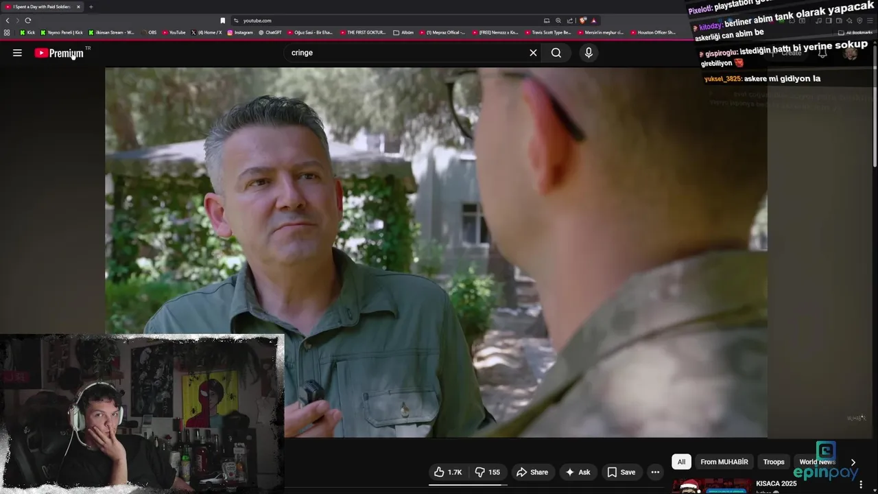The height and width of the screenshot is (494, 878).
Task: Open the "Travis Scott Type Be..." bookmark
Action: pos(547,32)
